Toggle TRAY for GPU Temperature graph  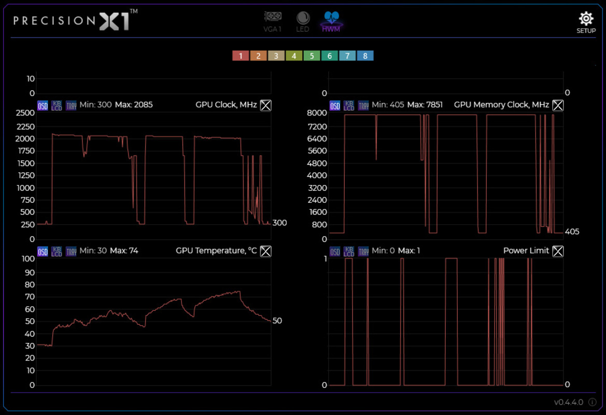pyautogui.click(x=71, y=252)
